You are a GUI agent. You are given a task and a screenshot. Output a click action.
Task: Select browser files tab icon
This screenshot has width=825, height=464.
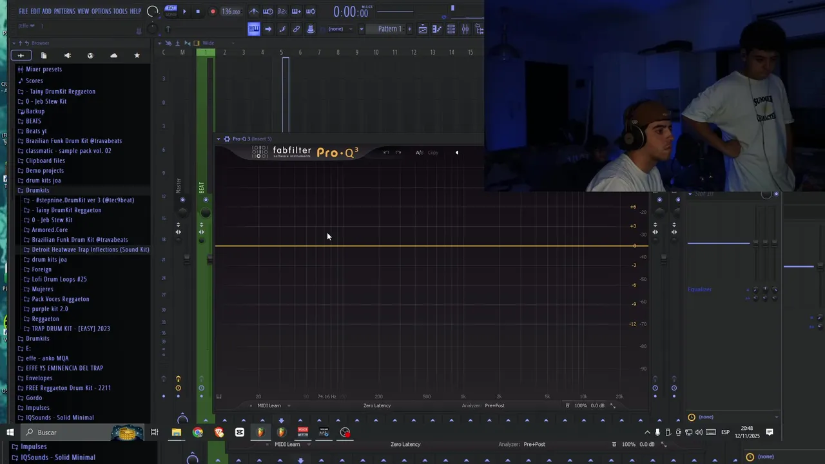(44, 55)
